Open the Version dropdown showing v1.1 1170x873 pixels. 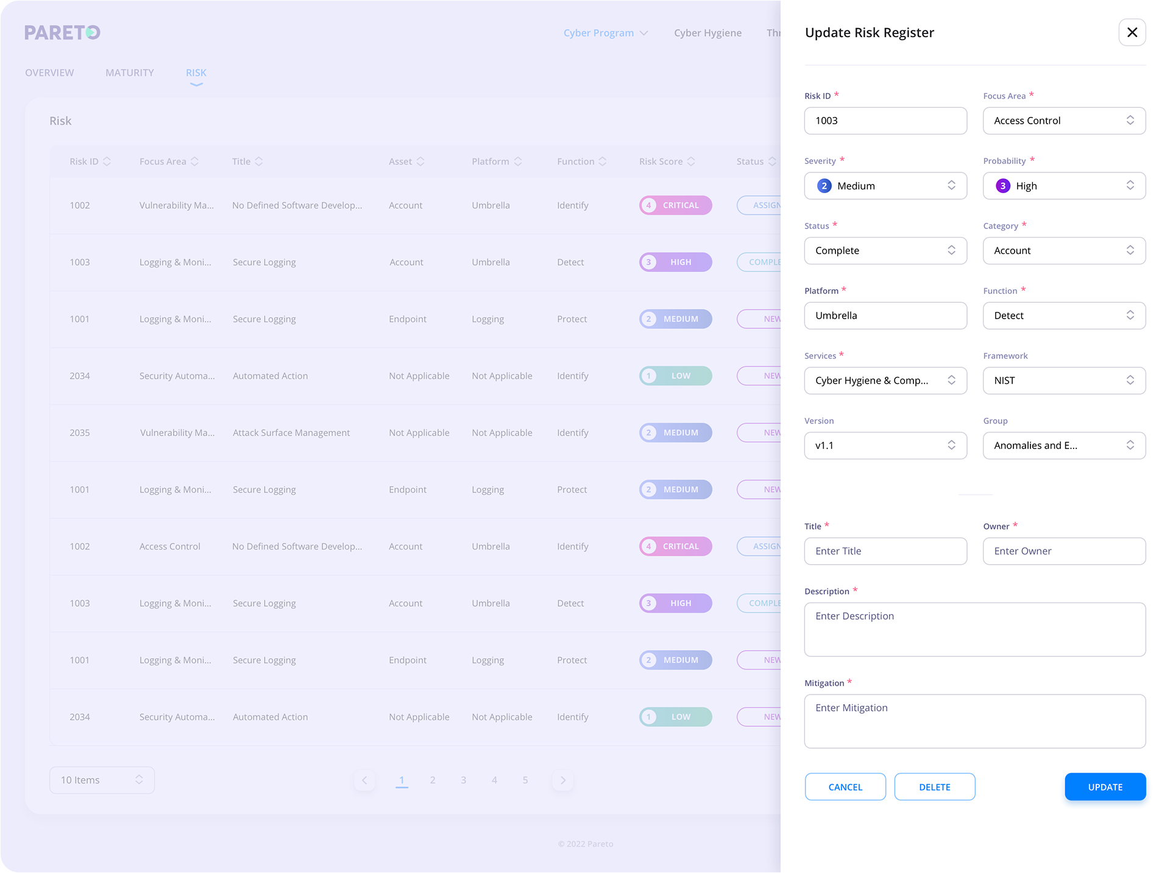885,445
